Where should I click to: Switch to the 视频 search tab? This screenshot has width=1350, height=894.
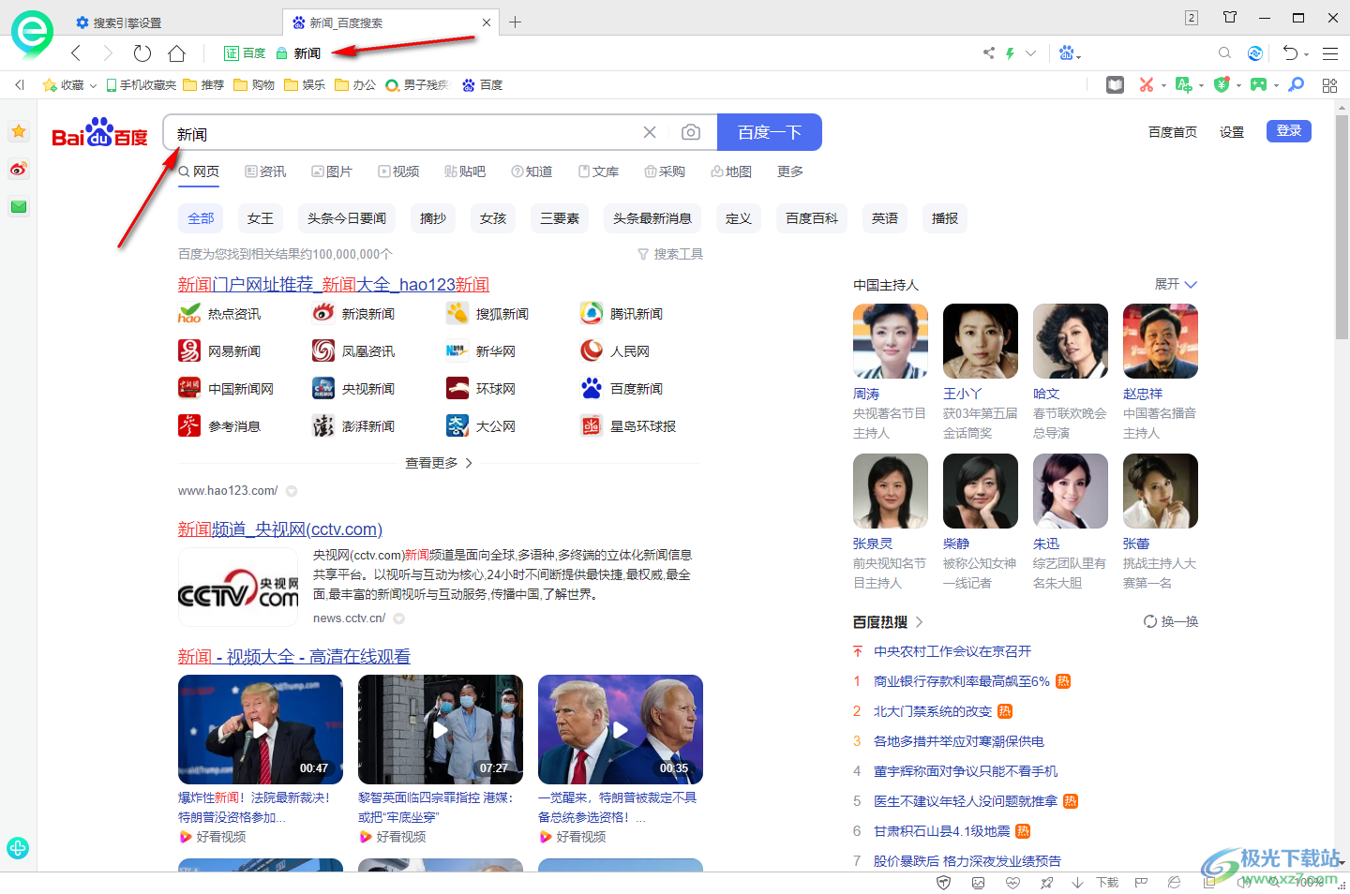(x=398, y=171)
